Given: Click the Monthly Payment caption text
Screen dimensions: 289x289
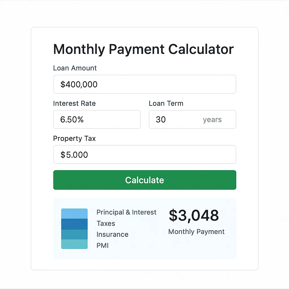Looking at the screenshot, I should tap(196, 232).
